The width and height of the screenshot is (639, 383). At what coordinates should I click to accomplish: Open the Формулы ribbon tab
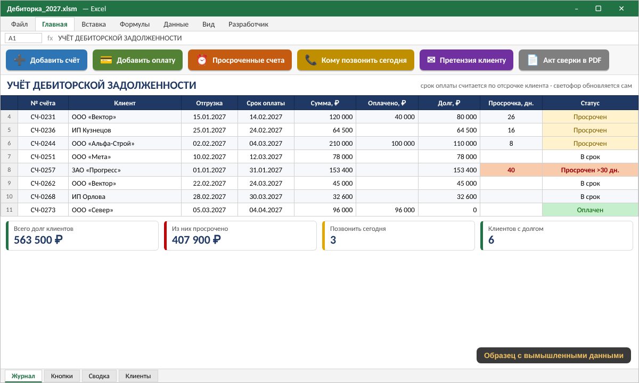135,24
